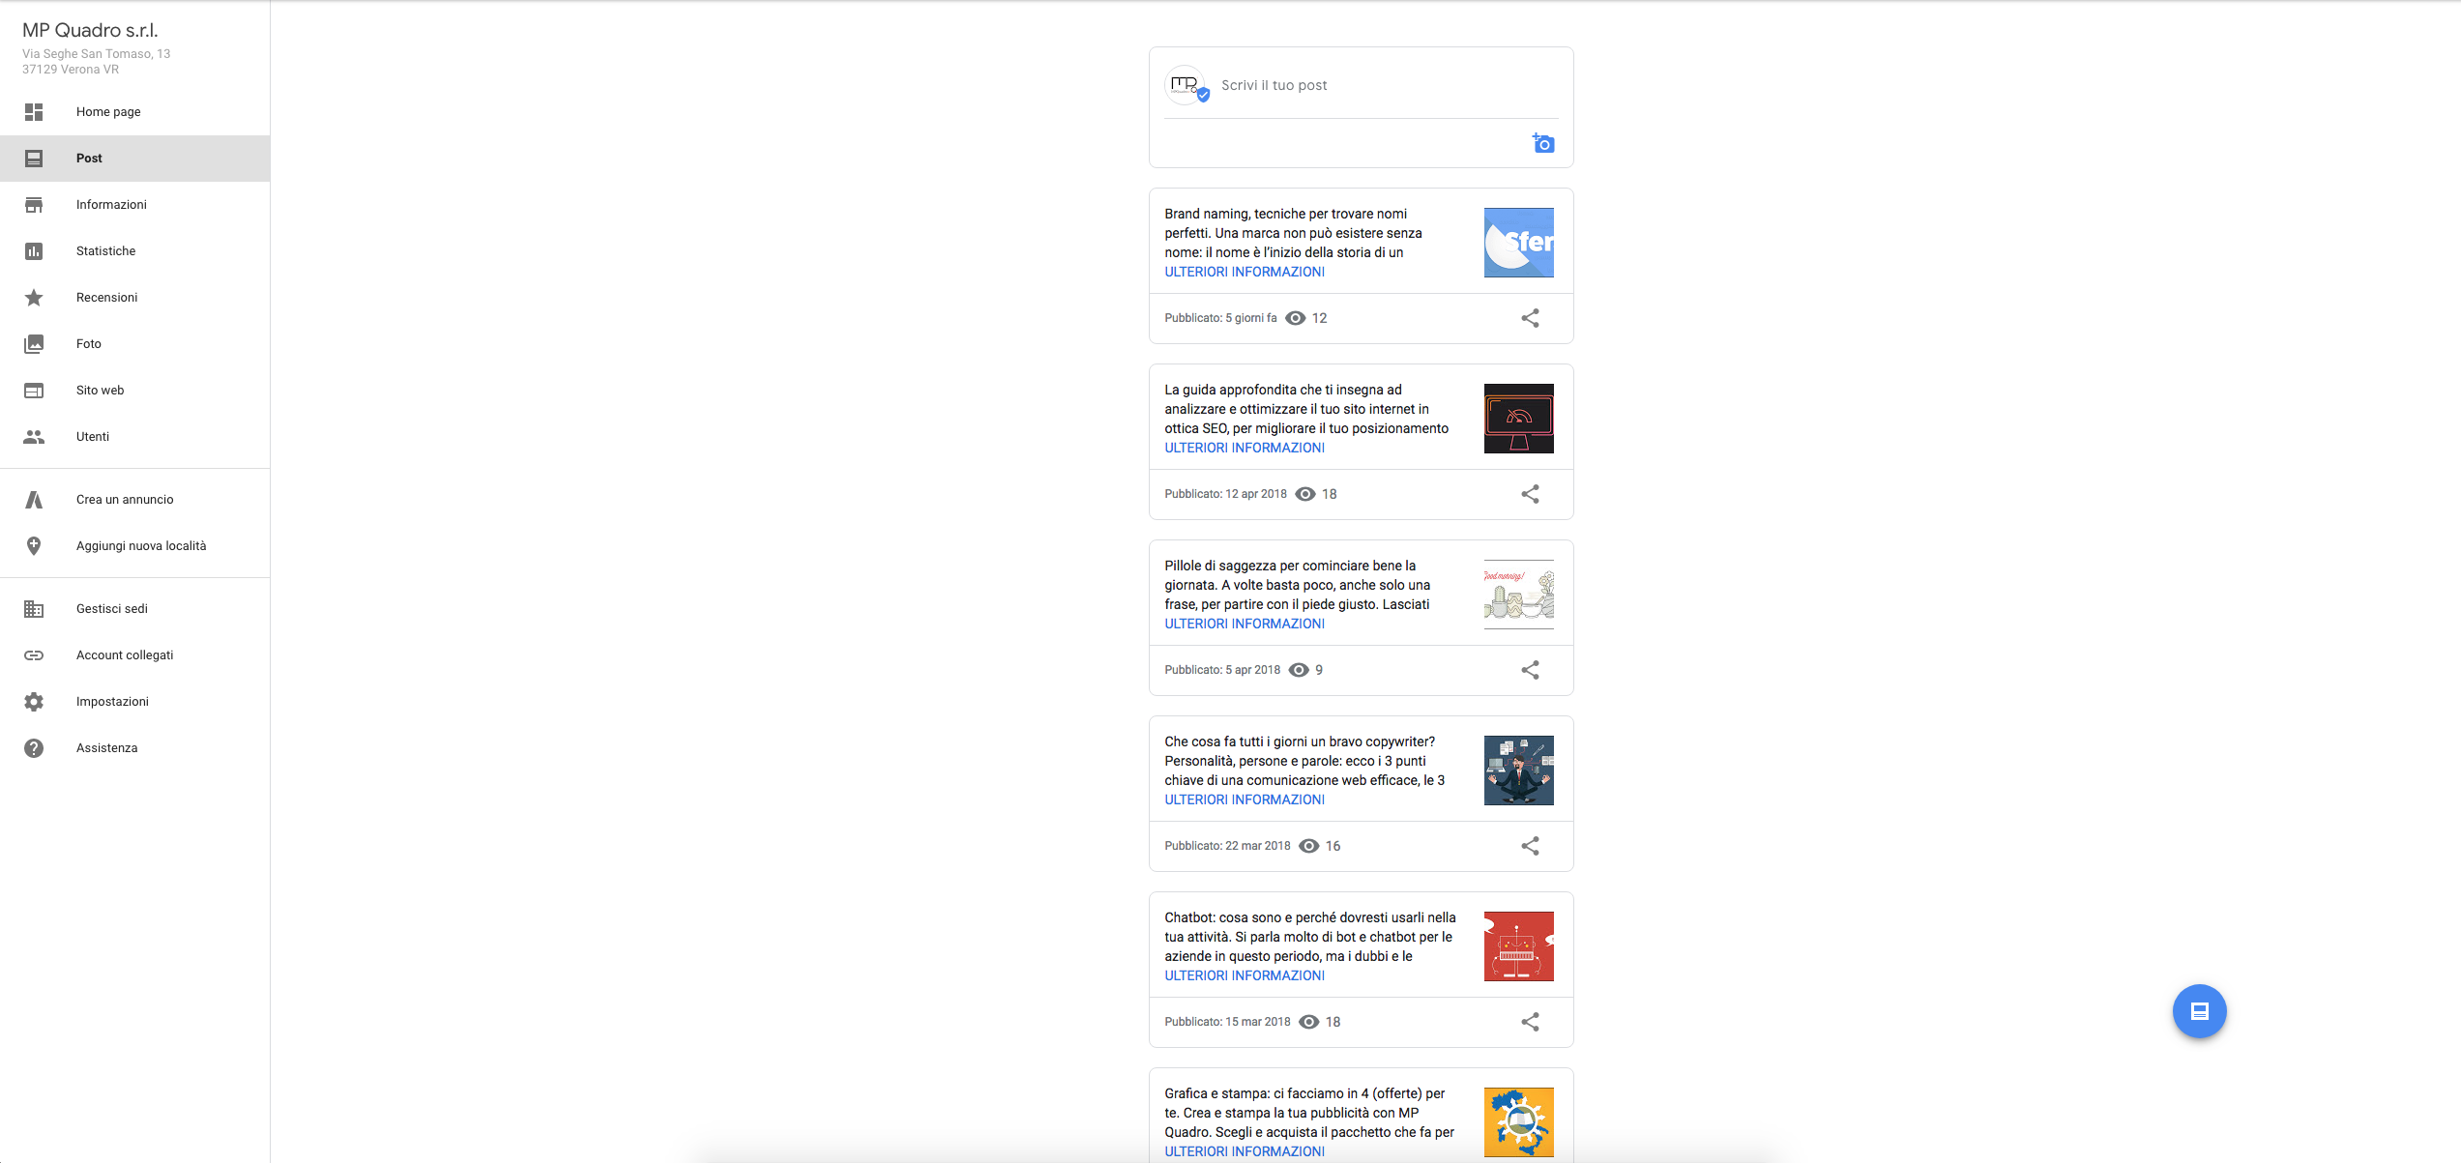Click the views eye icon showing 12
The width and height of the screenshot is (2461, 1163).
click(1295, 318)
